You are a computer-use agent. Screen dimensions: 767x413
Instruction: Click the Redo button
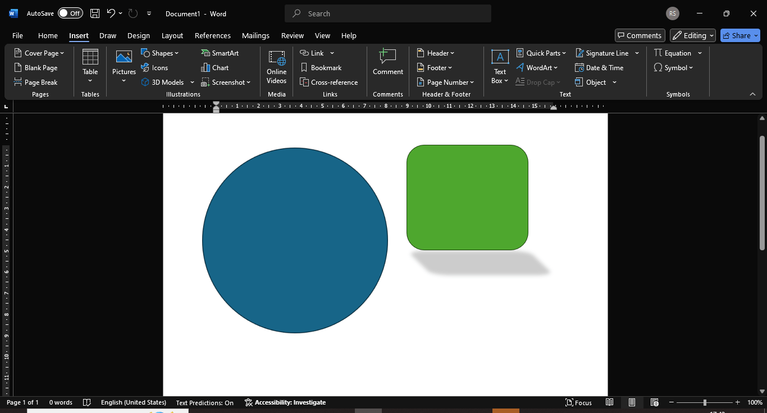pyautogui.click(x=133, y=13)
